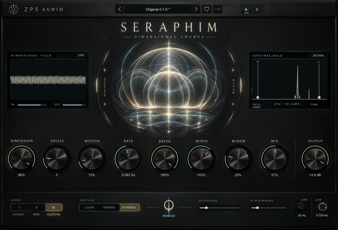Click the HPF value 34 Hz
Viewport: 338px width, 230px height.
tap(301, 215)
